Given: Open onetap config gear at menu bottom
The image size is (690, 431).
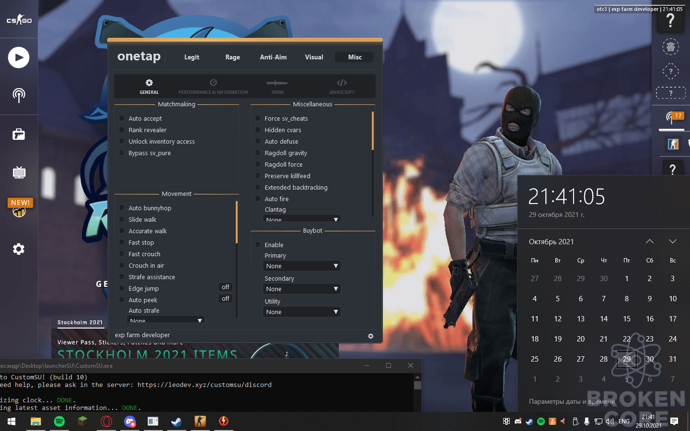Looking at the screenshot, I should tap(370, 336).
